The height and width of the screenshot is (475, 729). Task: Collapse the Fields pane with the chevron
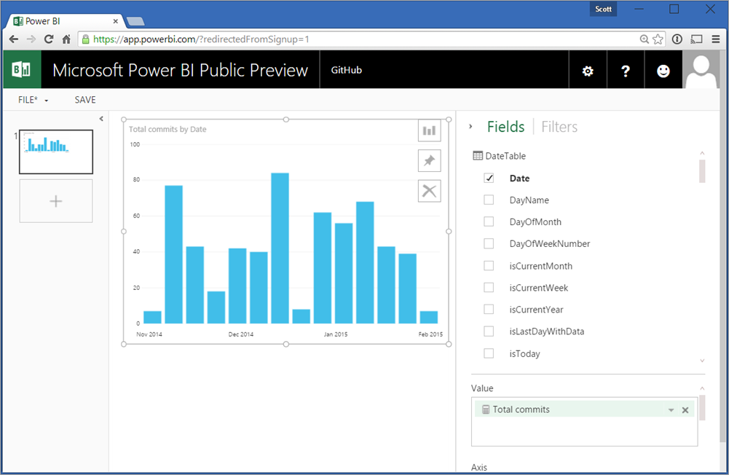(x=470, y=127)
